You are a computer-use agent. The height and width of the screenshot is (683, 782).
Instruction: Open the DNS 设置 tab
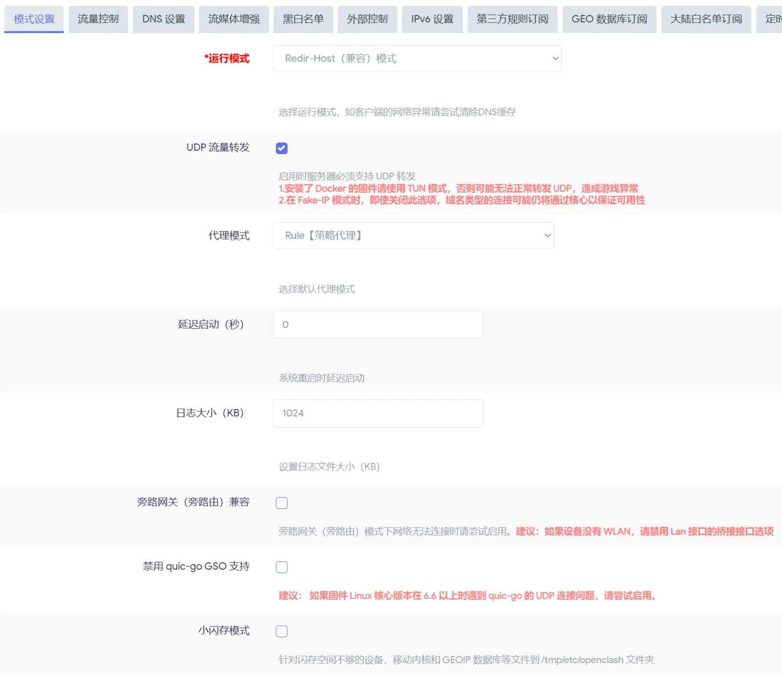point(164,19)
